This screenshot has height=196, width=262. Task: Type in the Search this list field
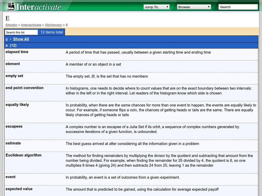[21, 32]
